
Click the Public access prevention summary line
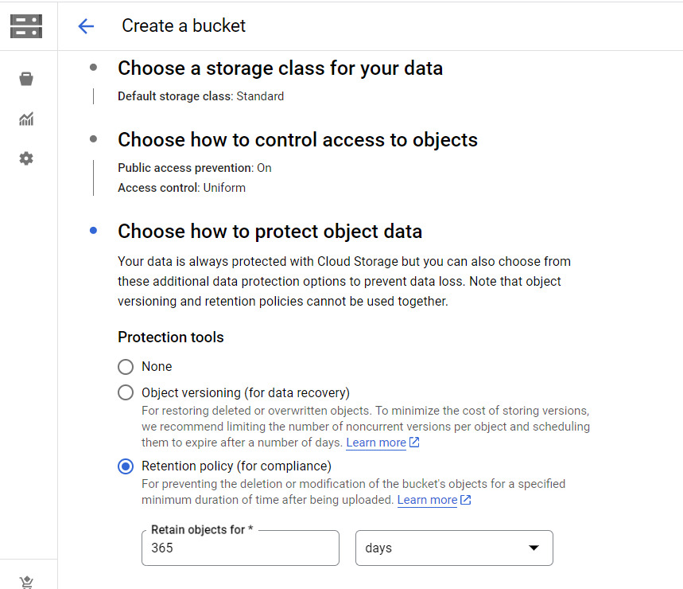point(194,168)
